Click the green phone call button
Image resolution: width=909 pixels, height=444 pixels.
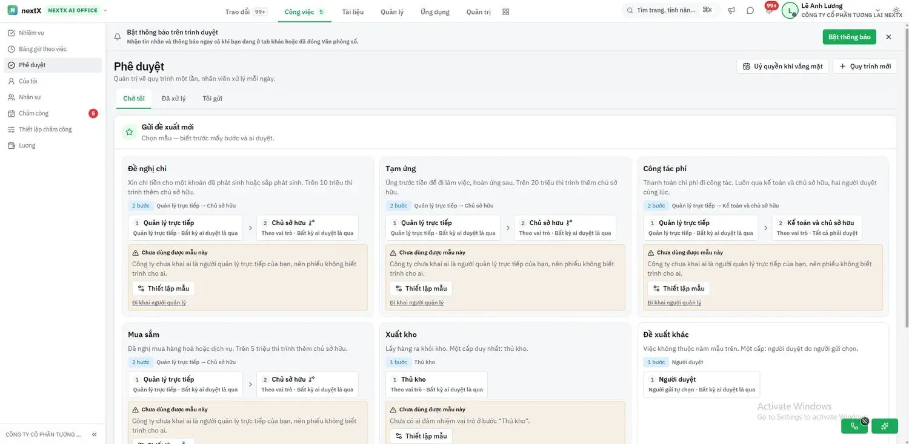pyautogui.click(x=854, y=426)
